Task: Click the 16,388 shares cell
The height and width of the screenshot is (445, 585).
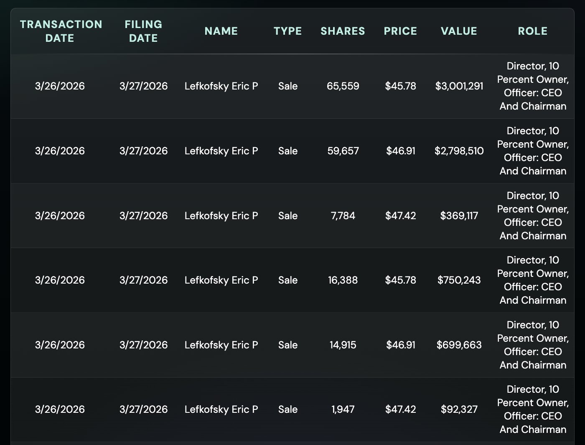Action: tap(343, 280)
